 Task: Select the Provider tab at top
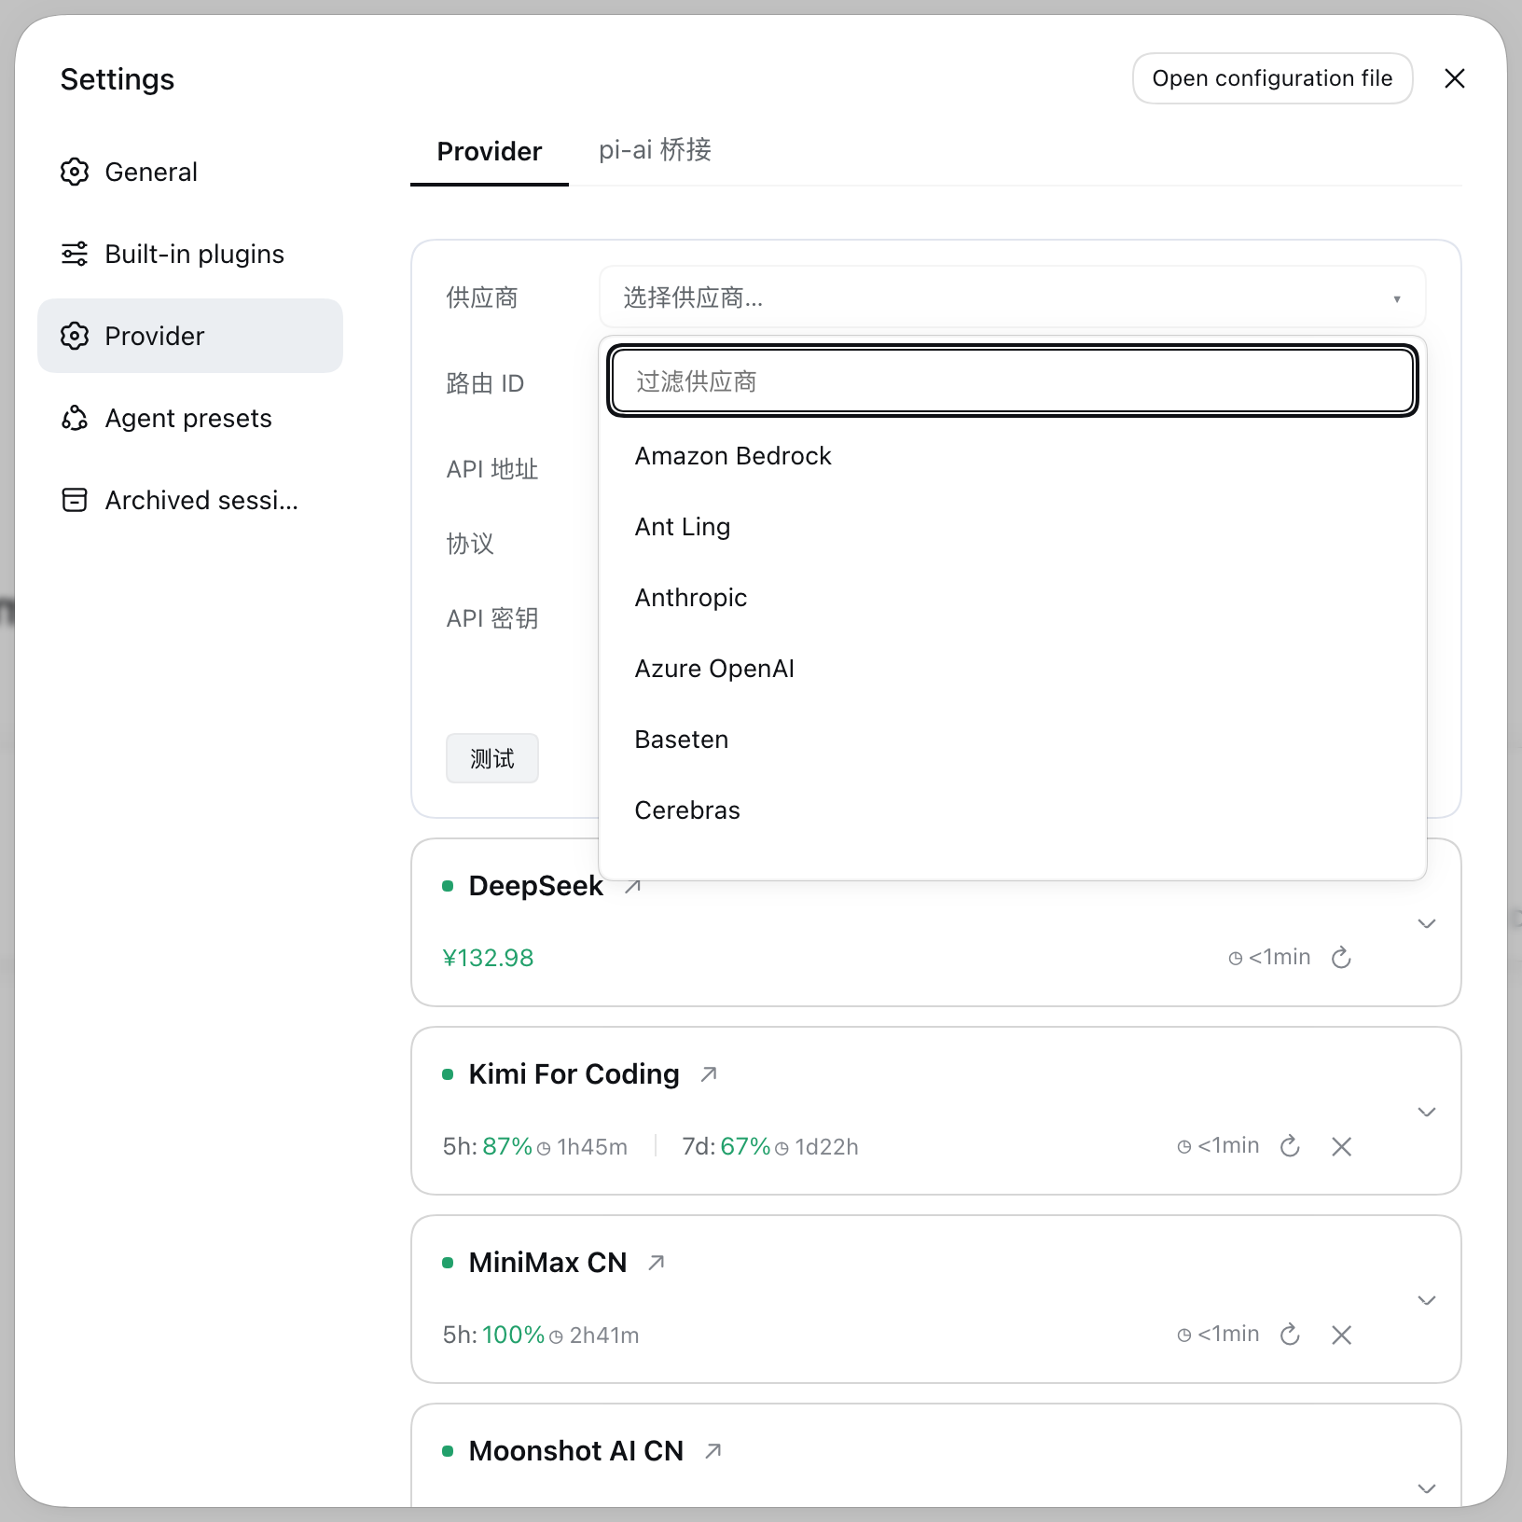click(489, 150)
